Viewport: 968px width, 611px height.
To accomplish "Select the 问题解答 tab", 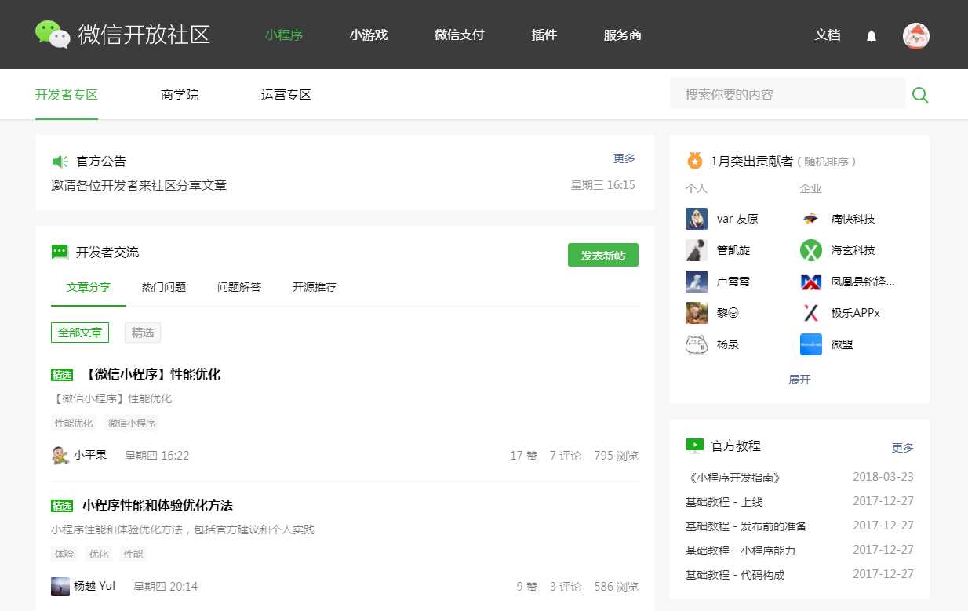I will coord(239,287).
